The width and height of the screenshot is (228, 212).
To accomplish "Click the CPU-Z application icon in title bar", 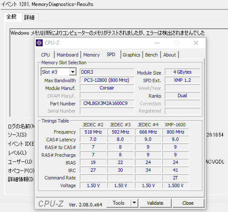I will 39,43.
